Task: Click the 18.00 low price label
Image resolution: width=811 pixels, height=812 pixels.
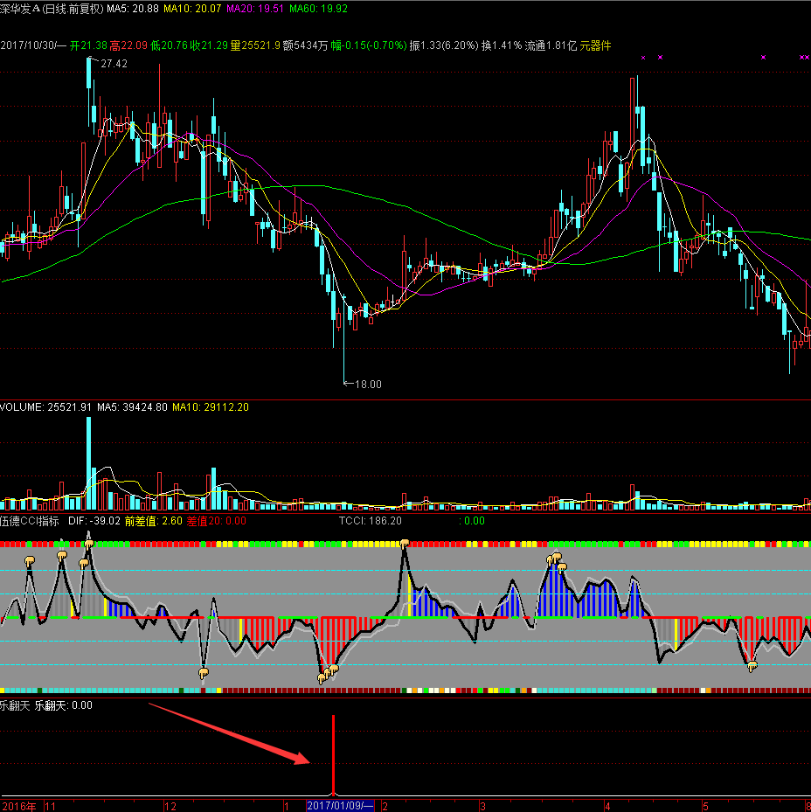Action: point(368,385)
